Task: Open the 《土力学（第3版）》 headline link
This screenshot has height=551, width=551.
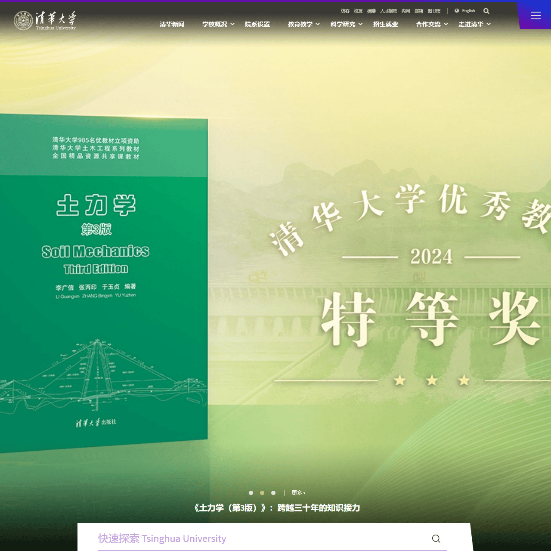Action: [276, 508]
